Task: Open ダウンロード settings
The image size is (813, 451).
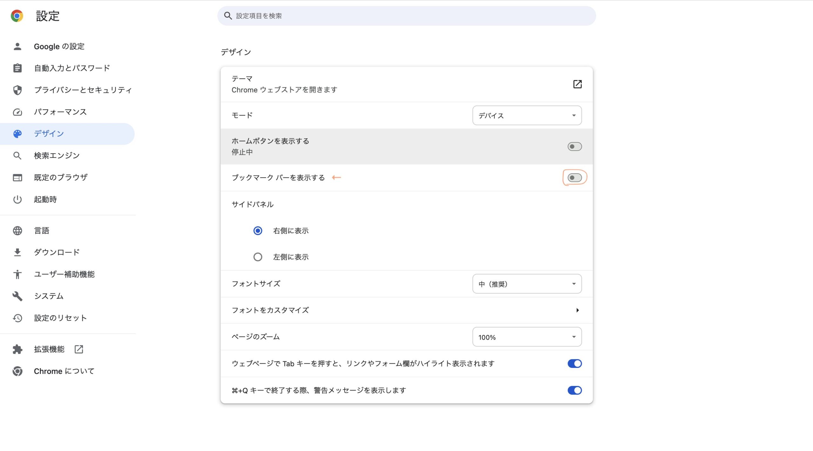Action: coord(67,252)
